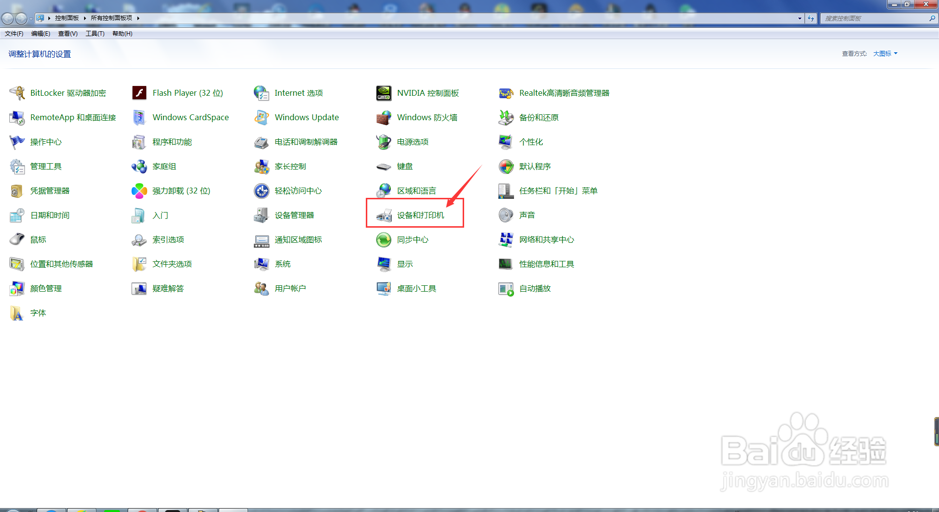Click the 用户帐户 people icon
This screenshot has width=939, height=512.
[262, 288]
